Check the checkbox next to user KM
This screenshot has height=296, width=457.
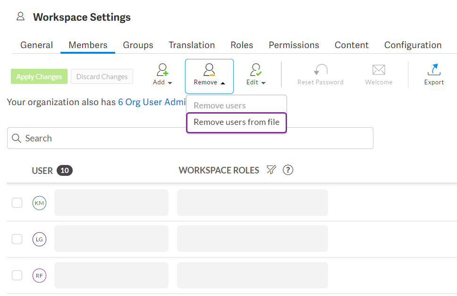[x=17, y=203]
